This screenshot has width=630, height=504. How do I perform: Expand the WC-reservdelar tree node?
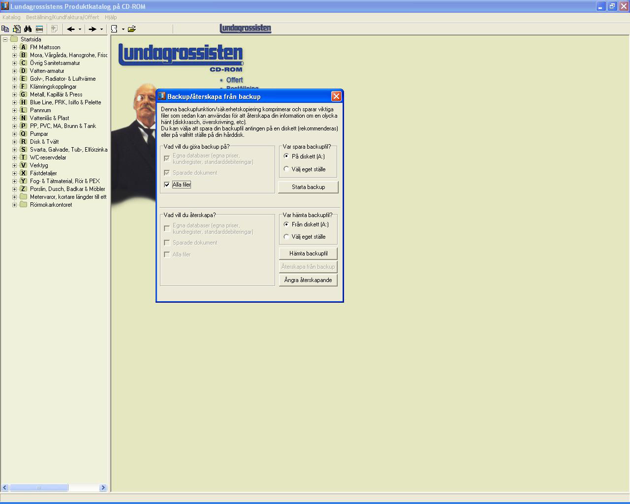point(14,157)
